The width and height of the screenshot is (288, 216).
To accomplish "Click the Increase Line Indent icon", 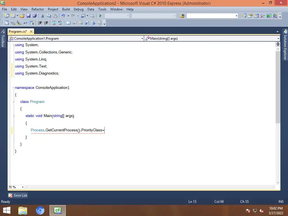I will point(46,23).
